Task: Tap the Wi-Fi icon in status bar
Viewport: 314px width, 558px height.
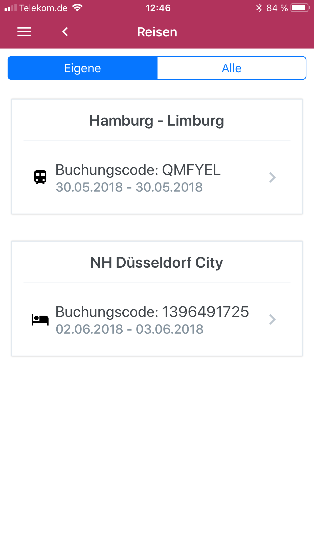Action: click(x=77, y=8)
